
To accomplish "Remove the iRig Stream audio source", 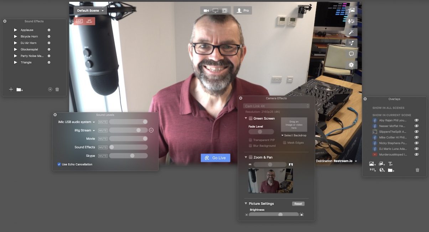I will click(151, 130).
